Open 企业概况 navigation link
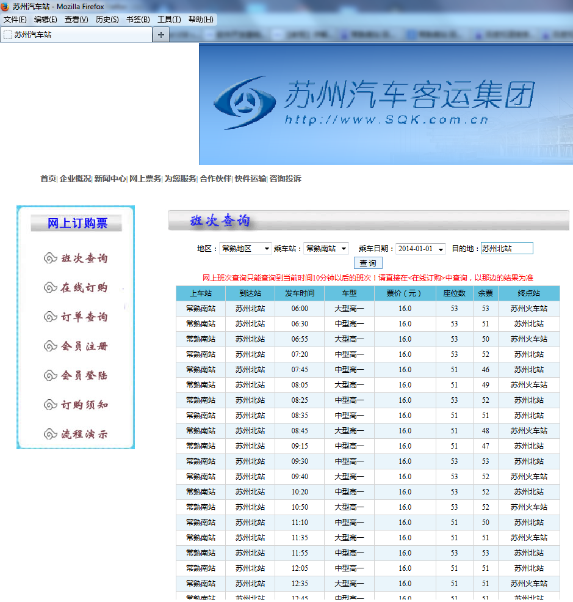573x602 pixels. point(75,178)
